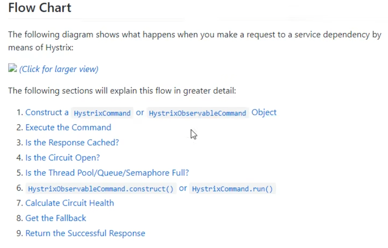Screen dimensions: 388x248
Task: Click HystrixObservableCommand code in item one
Action: tap(197, 113)
